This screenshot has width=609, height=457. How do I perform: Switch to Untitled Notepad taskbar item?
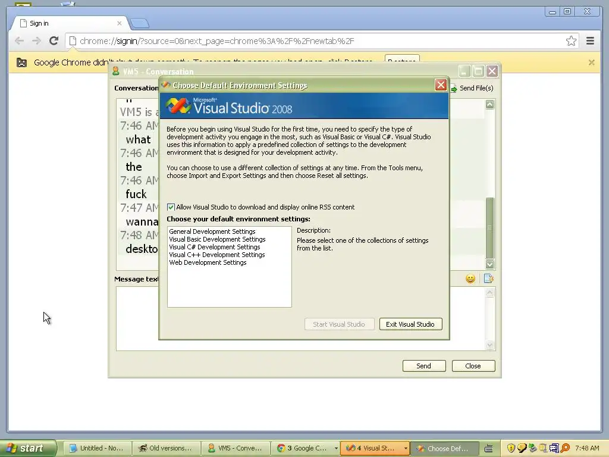[x=96, y=448]
